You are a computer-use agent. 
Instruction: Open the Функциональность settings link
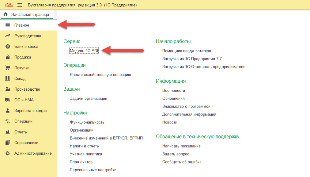(x=87, y=122)
